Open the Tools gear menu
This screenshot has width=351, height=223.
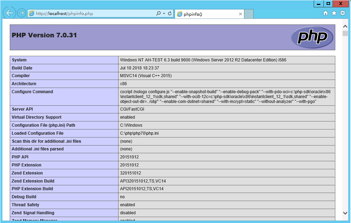pos(343,13)
